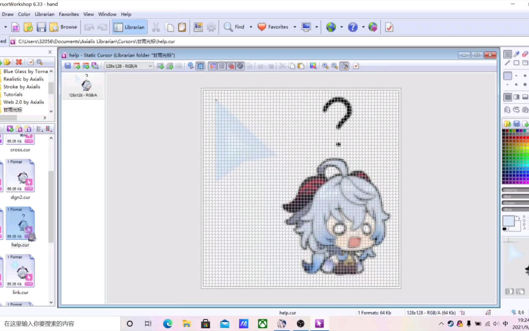The height and width of the screenshot is (331, 529).
Task: Click the foreground color swatch
Action: 508,221
